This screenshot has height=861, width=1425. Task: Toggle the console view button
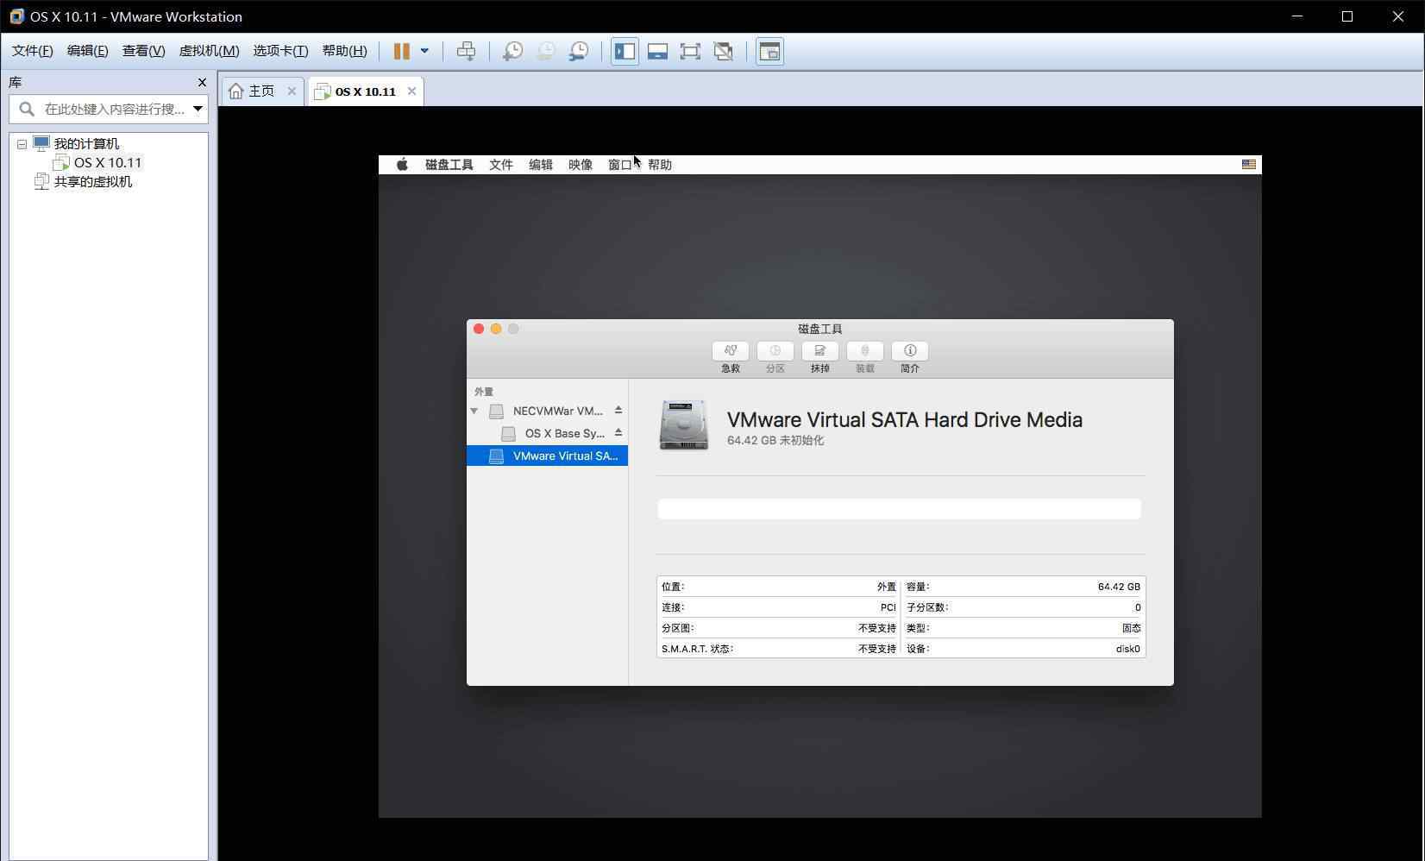(769, 51)
